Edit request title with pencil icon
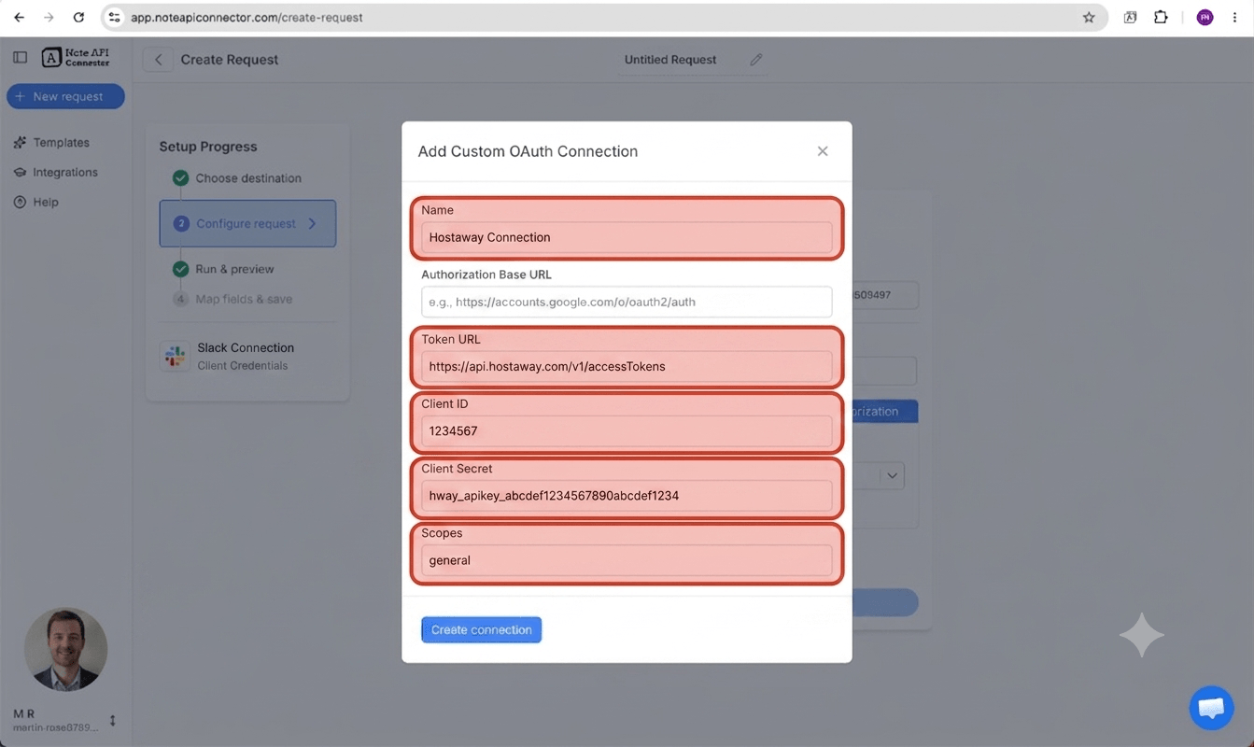1254x747 pixels. [x=756, y=60]
